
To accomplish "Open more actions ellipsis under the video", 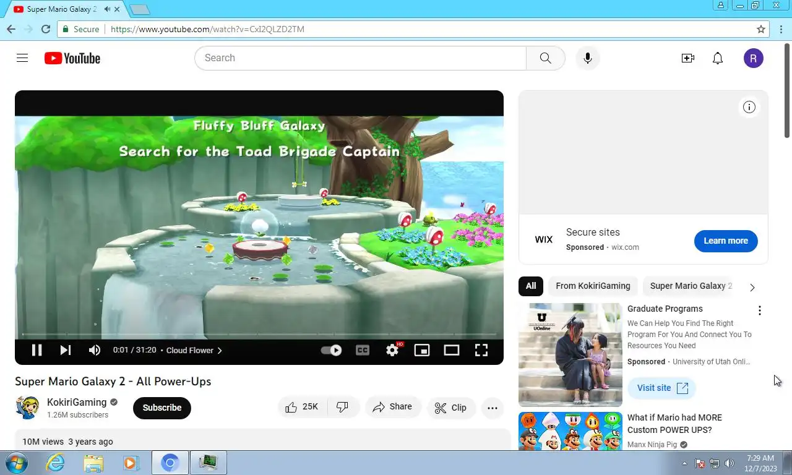I will [x=493, y=408].
